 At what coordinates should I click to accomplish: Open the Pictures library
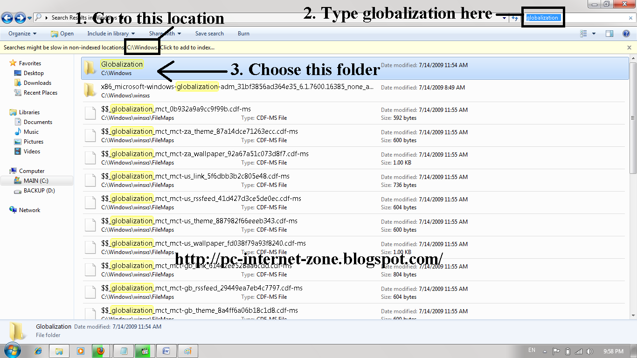point(33,142)
